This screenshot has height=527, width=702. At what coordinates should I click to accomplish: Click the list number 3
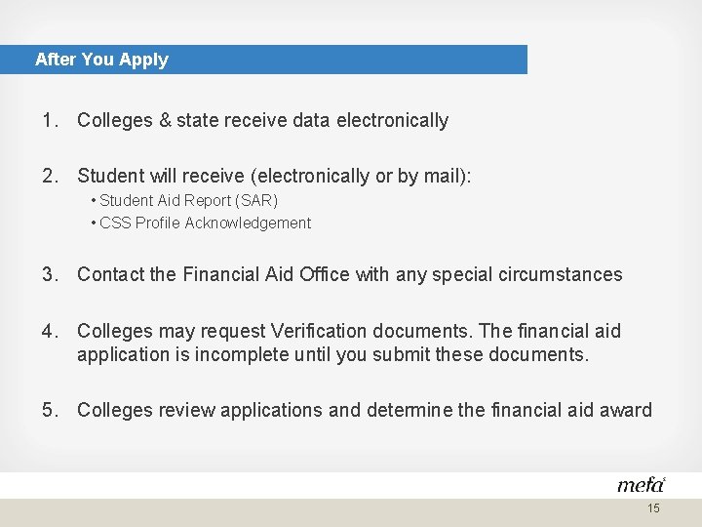49,274
